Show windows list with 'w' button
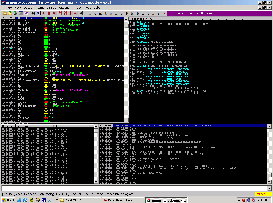Viewport: 273px width, 203px height. 111,13
